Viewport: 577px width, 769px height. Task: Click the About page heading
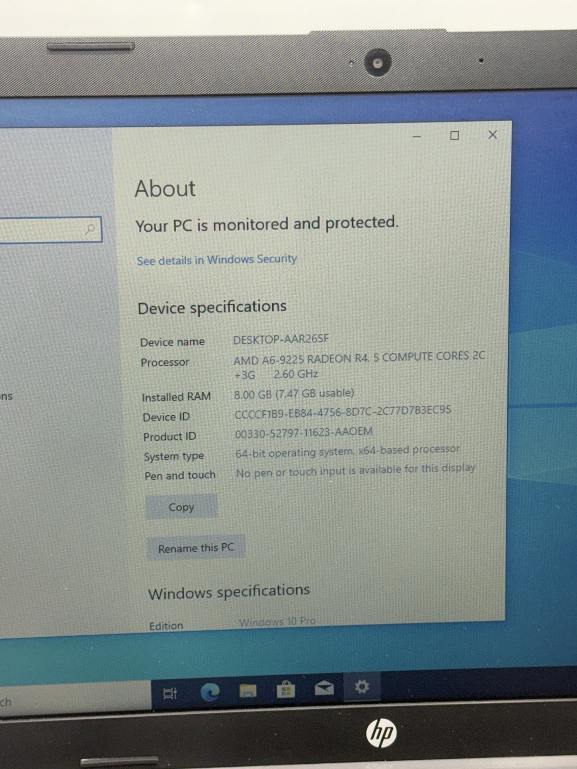click(165, 188)
